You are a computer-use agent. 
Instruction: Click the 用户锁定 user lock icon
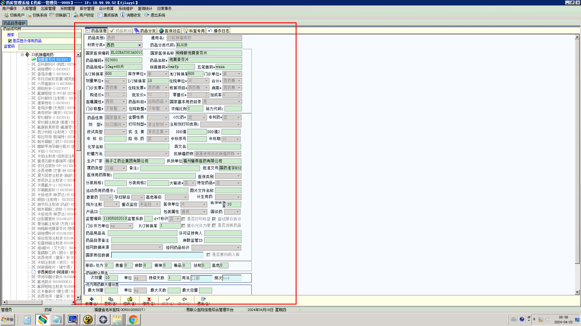(76, 15)
